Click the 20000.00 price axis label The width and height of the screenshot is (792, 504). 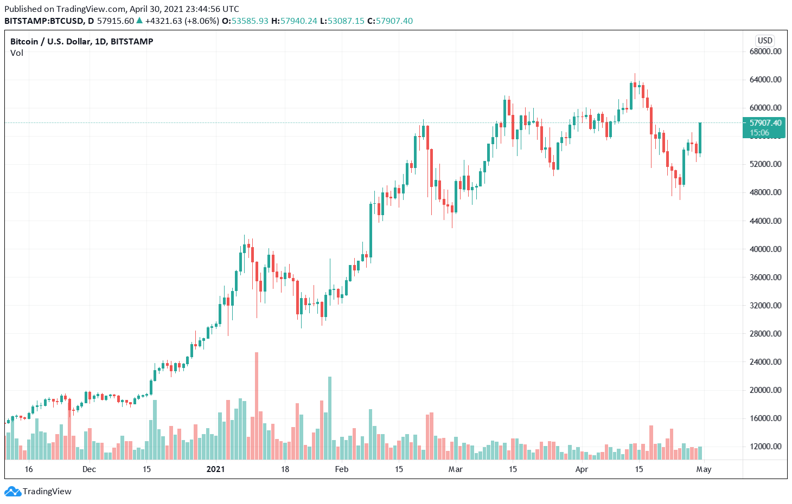765,390
